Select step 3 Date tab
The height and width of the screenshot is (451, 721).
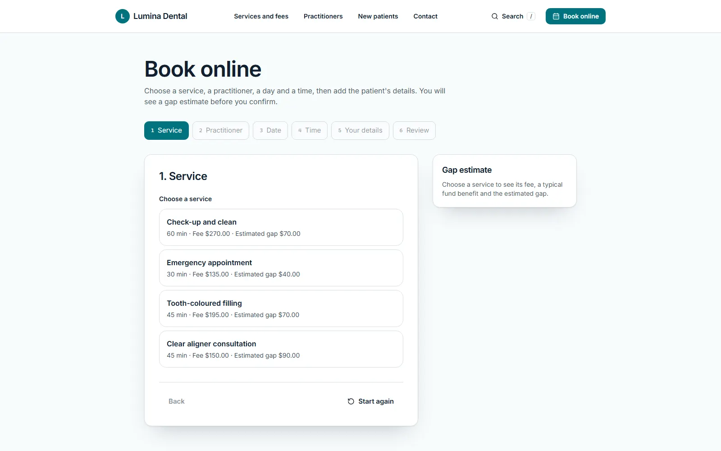(270, 130)
